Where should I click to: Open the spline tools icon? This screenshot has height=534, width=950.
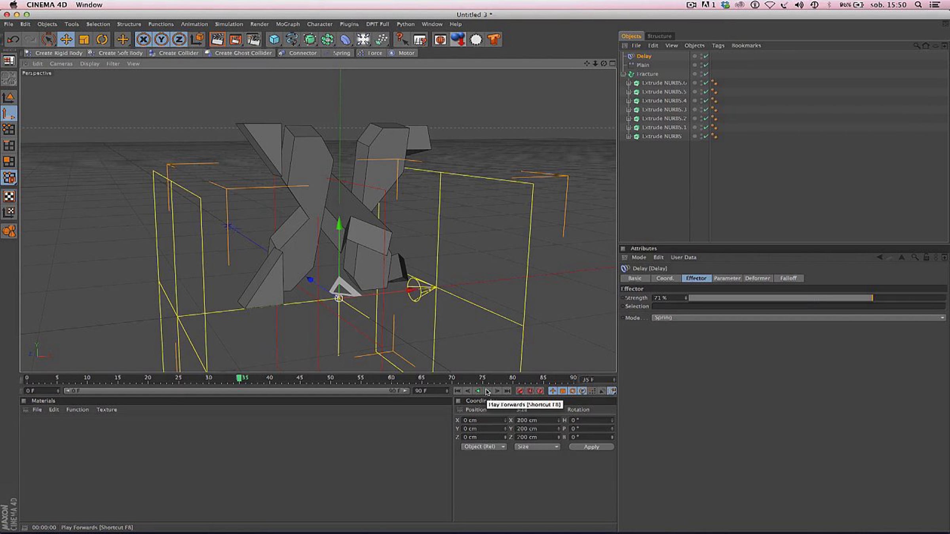tap(292, 40)
